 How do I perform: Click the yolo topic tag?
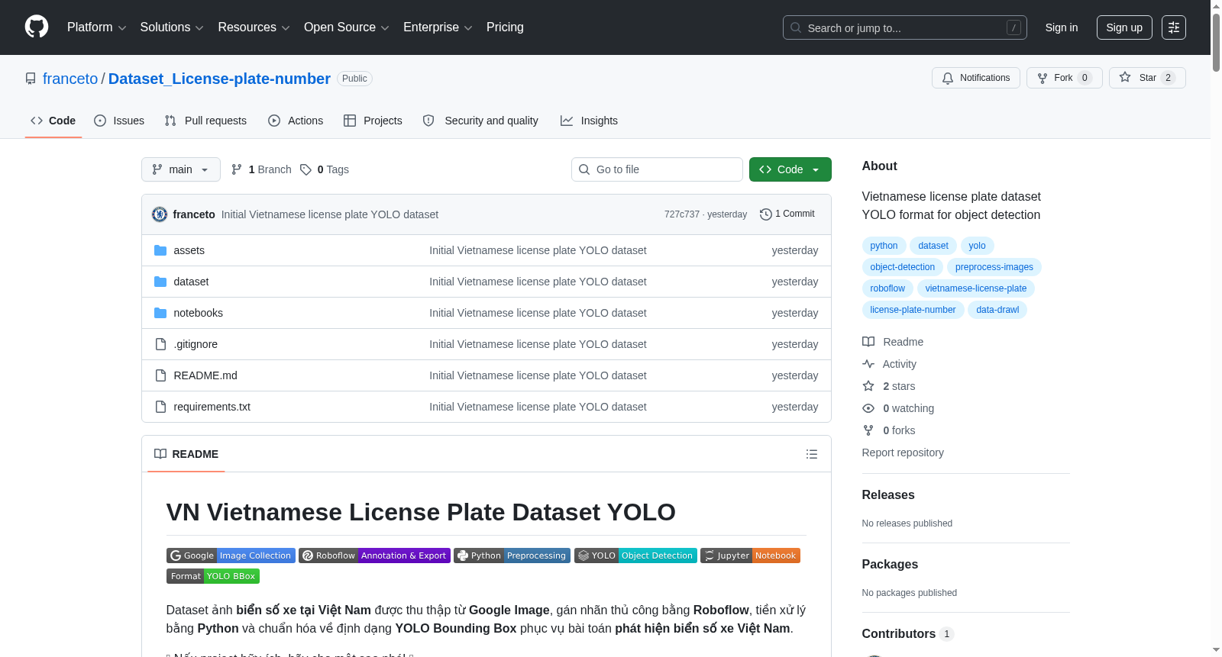(x=977, y=246)
